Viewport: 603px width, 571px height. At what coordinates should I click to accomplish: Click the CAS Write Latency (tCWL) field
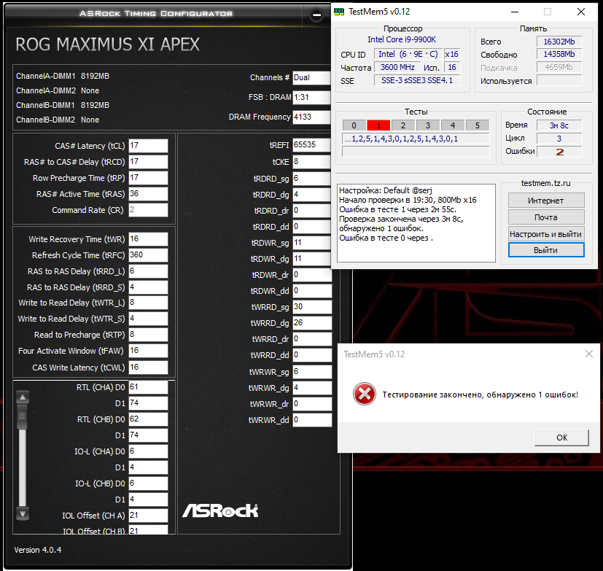[148, 368]
